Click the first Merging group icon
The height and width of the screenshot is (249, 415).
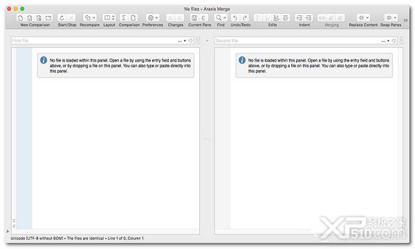pos(322,18)
